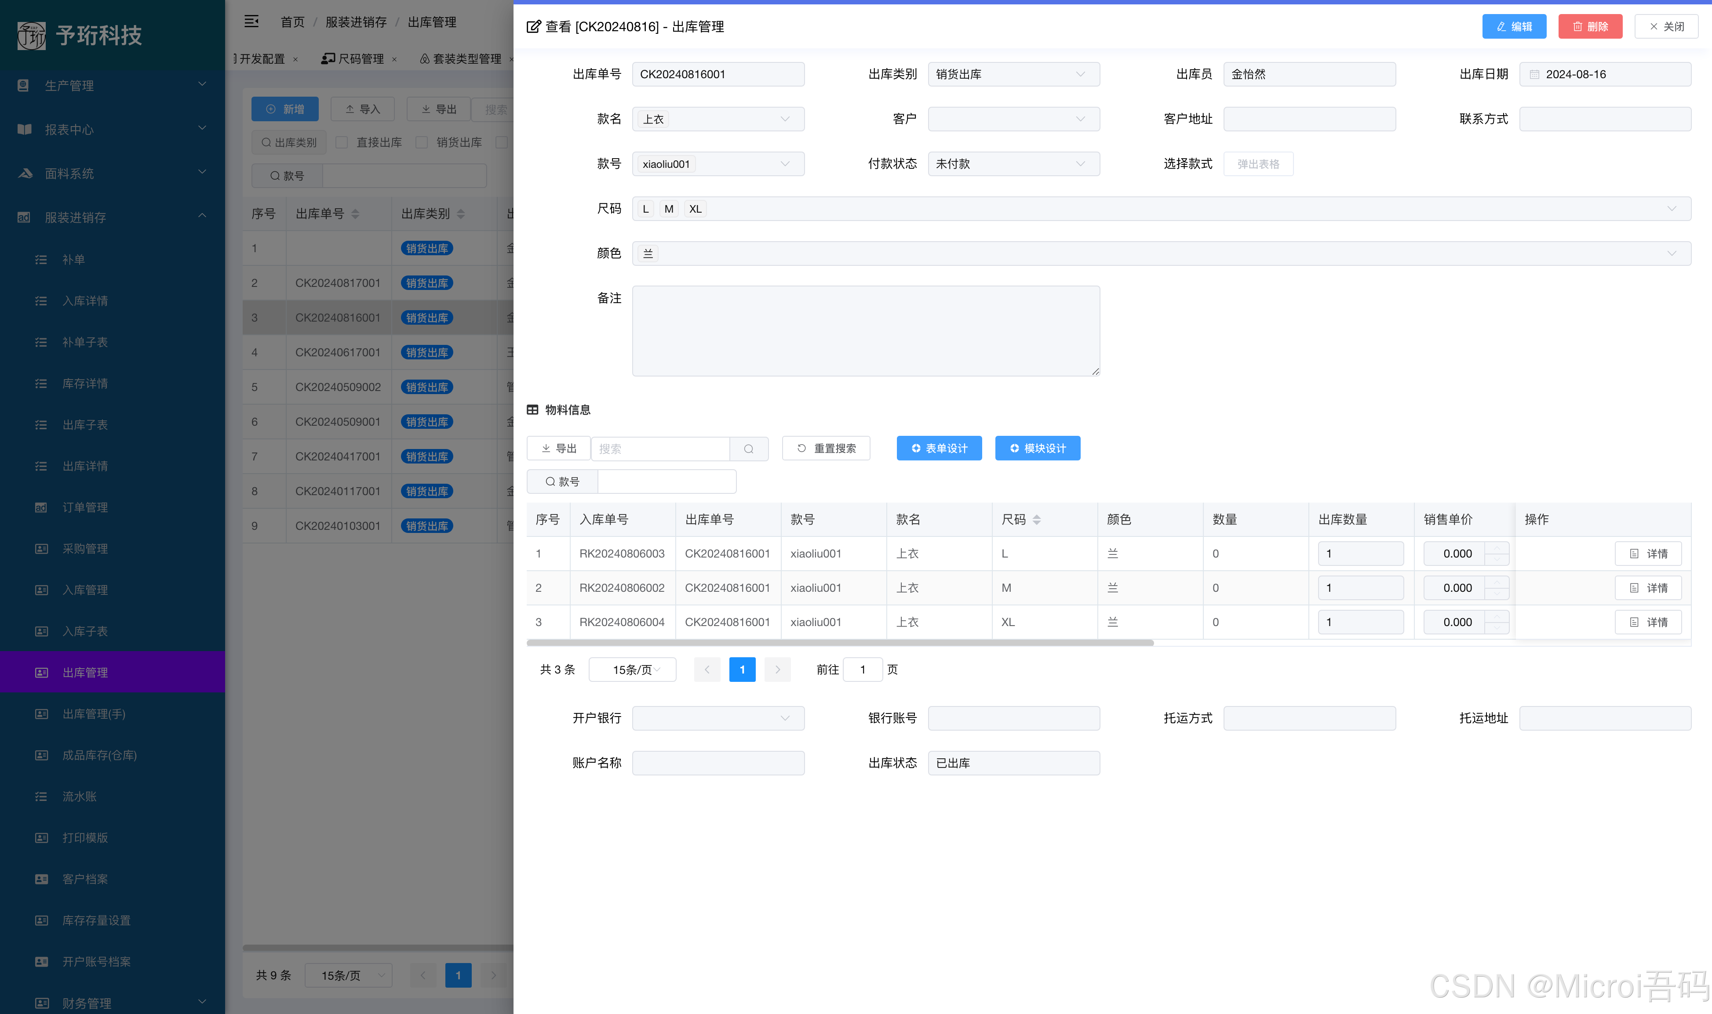Check the 直接出库 checkbox

[342, 142]
